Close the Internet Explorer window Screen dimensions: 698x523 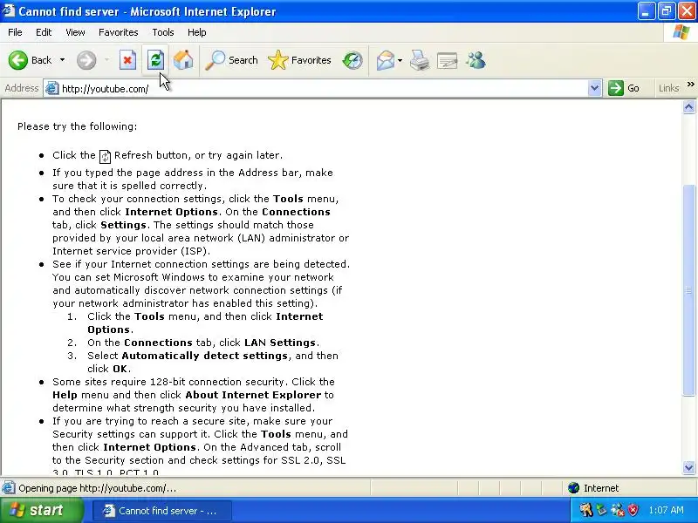tap(687, 11)
